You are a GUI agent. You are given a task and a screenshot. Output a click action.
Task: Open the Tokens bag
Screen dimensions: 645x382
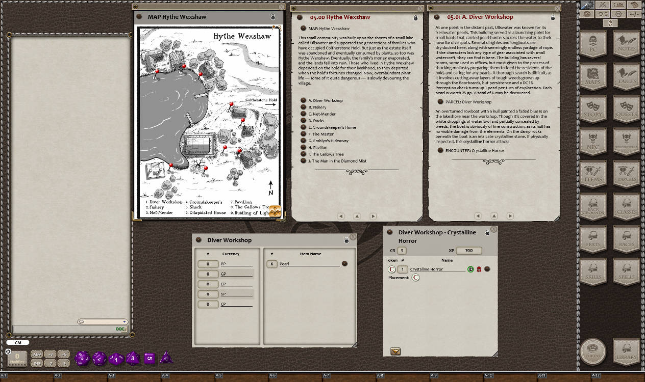pos(593,351)
